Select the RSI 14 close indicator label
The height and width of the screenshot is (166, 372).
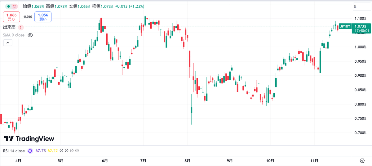(x=14, y=151)
